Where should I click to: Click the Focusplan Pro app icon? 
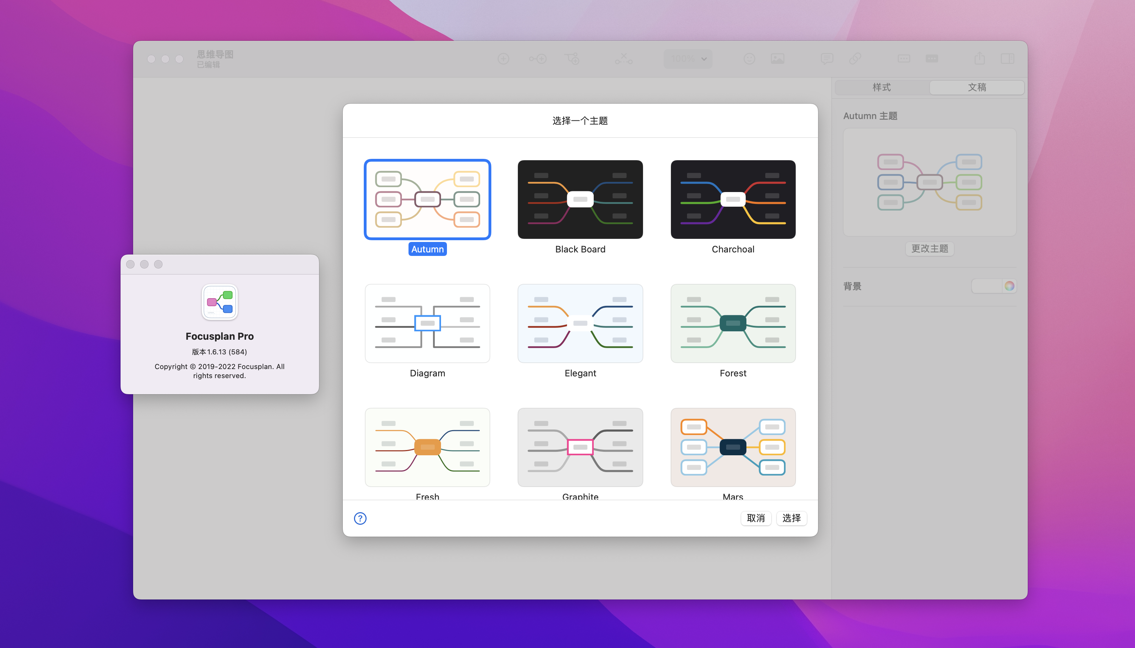[219, 302]
